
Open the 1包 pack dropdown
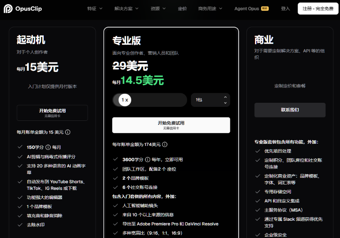[x=210, y=100]
